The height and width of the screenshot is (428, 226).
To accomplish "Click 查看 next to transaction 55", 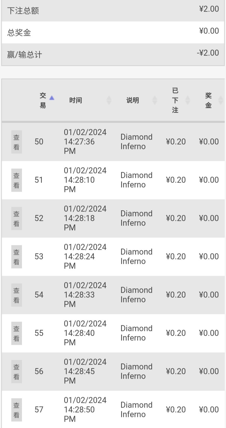I will tap(16, 334).
